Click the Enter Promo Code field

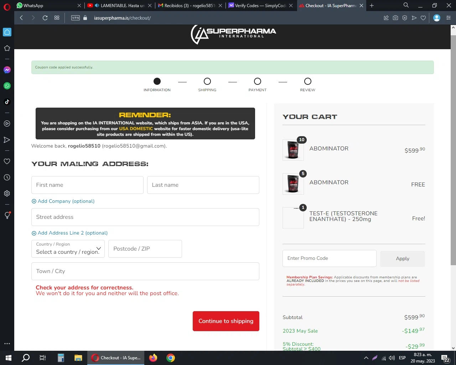pyautogui.click(x=330, y=258)
